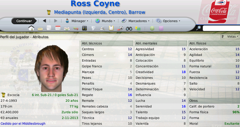The width and height of the screenshot is (240, 127).
Task: Open the trophy competitions icon
Action: point(93,28)
